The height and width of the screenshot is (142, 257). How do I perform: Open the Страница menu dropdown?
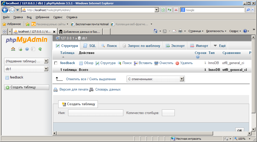coord(196,31)
